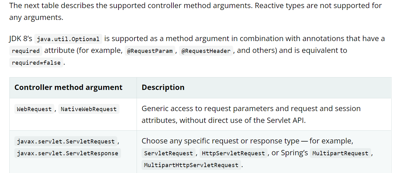This screenshot has width=396, height=173.
Task: Click the MultipartHttpServletRequest code snippet
Action: [x=191, y=165]
